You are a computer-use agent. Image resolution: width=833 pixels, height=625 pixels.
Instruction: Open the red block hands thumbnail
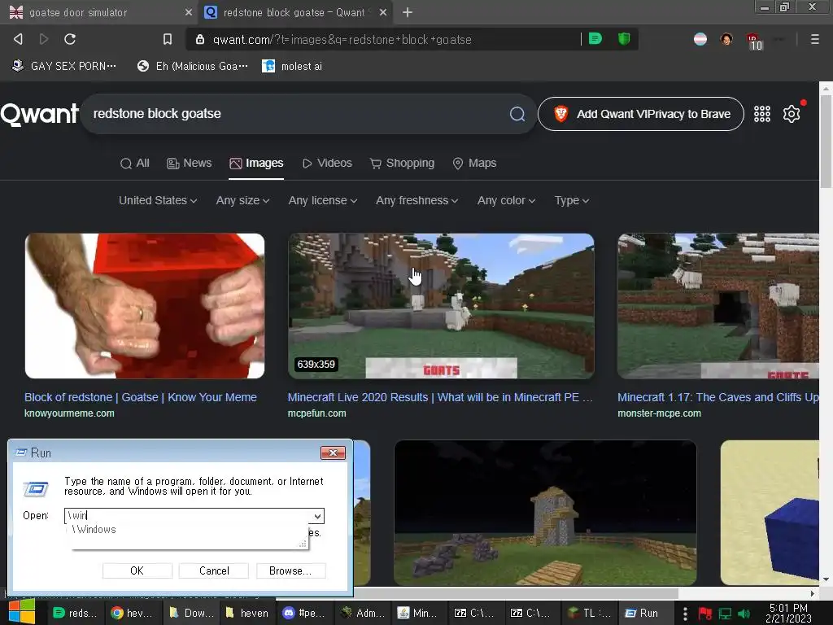(x=145, y=306)
